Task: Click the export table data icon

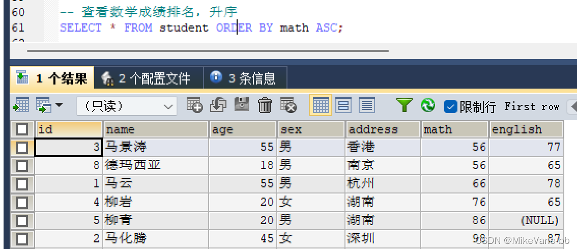Action: pyautogui.click(x=21, y=106)
